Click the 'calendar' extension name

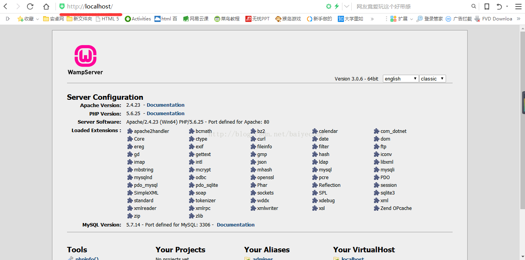point(328,131)
